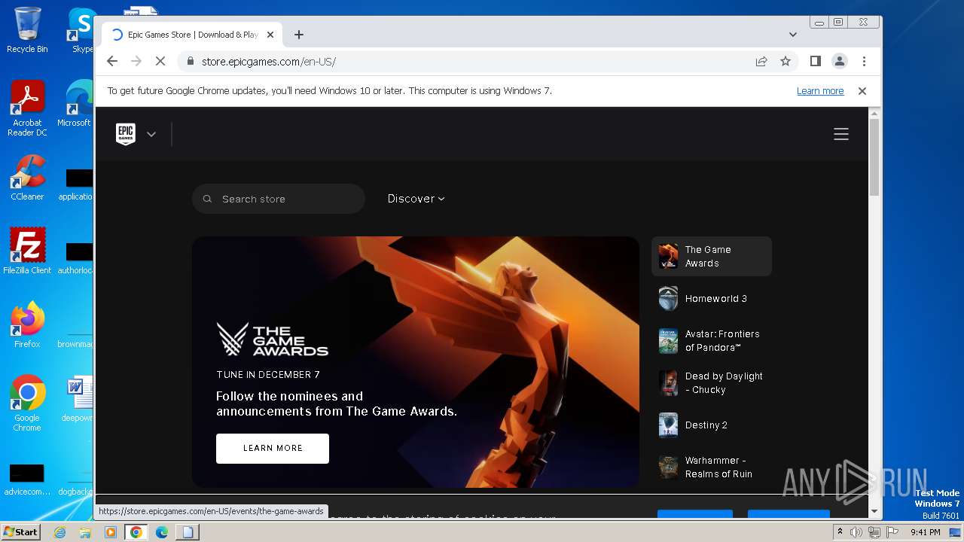Image resolution: width=964 pixels, height=542 pixels.
Task: Click Chrome's forward arrow
Action: [x=136, y=61]
